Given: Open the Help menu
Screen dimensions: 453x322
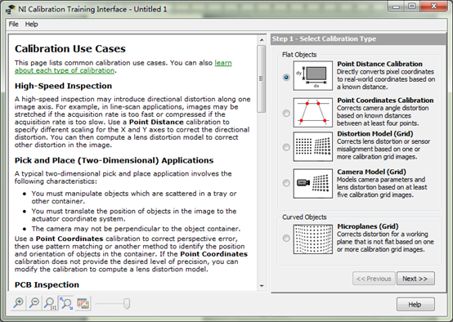Looking at the screenshot, I should [32, 25].
